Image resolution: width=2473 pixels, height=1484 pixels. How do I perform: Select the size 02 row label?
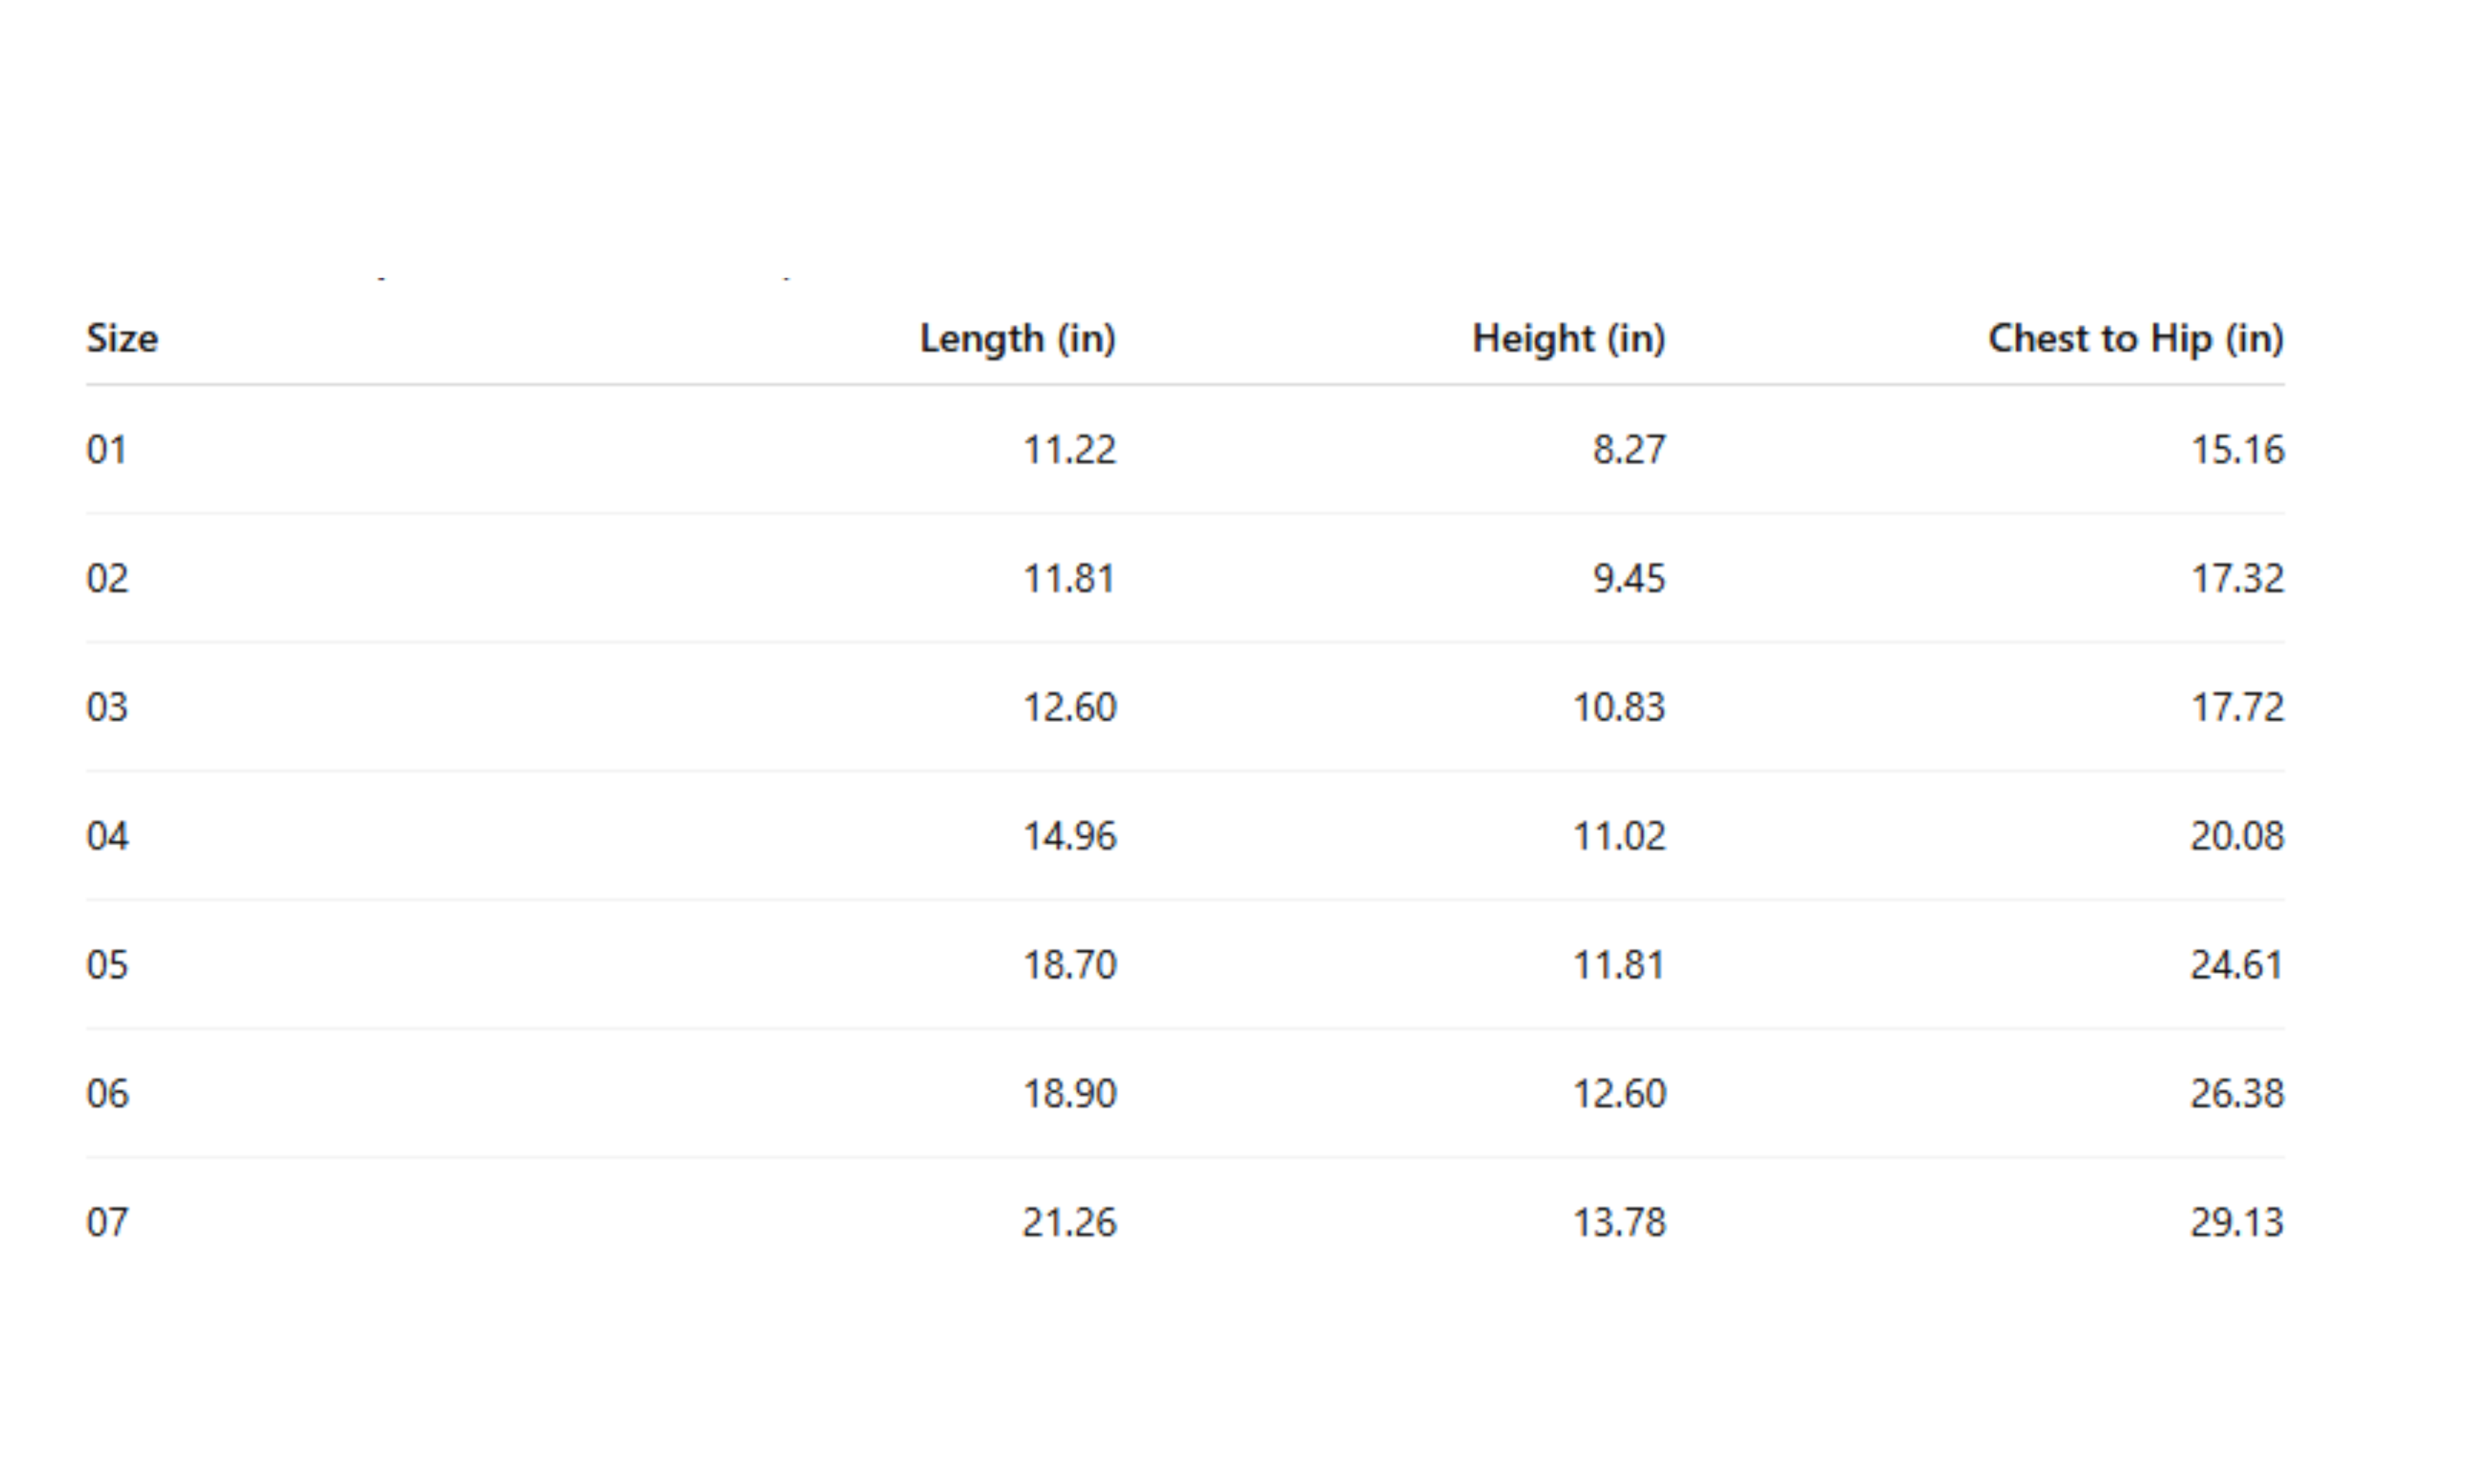pyautogui.click(x=108, y=579)
